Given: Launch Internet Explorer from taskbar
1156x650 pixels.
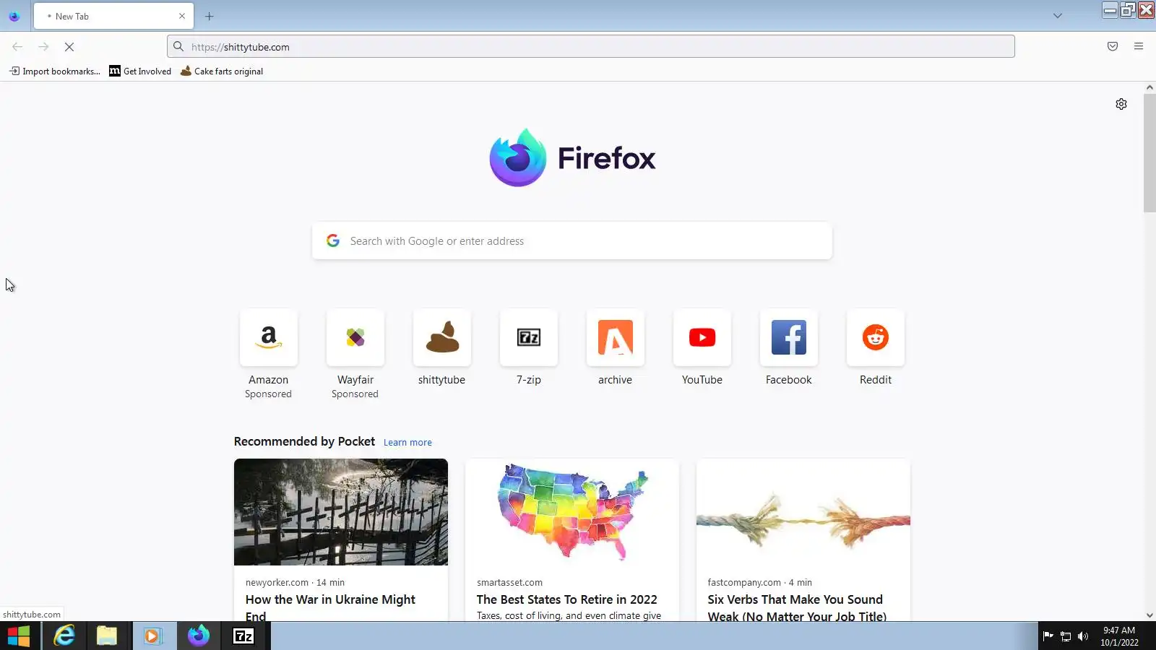Looking at the screenshot, I should (x=64, y=636).
